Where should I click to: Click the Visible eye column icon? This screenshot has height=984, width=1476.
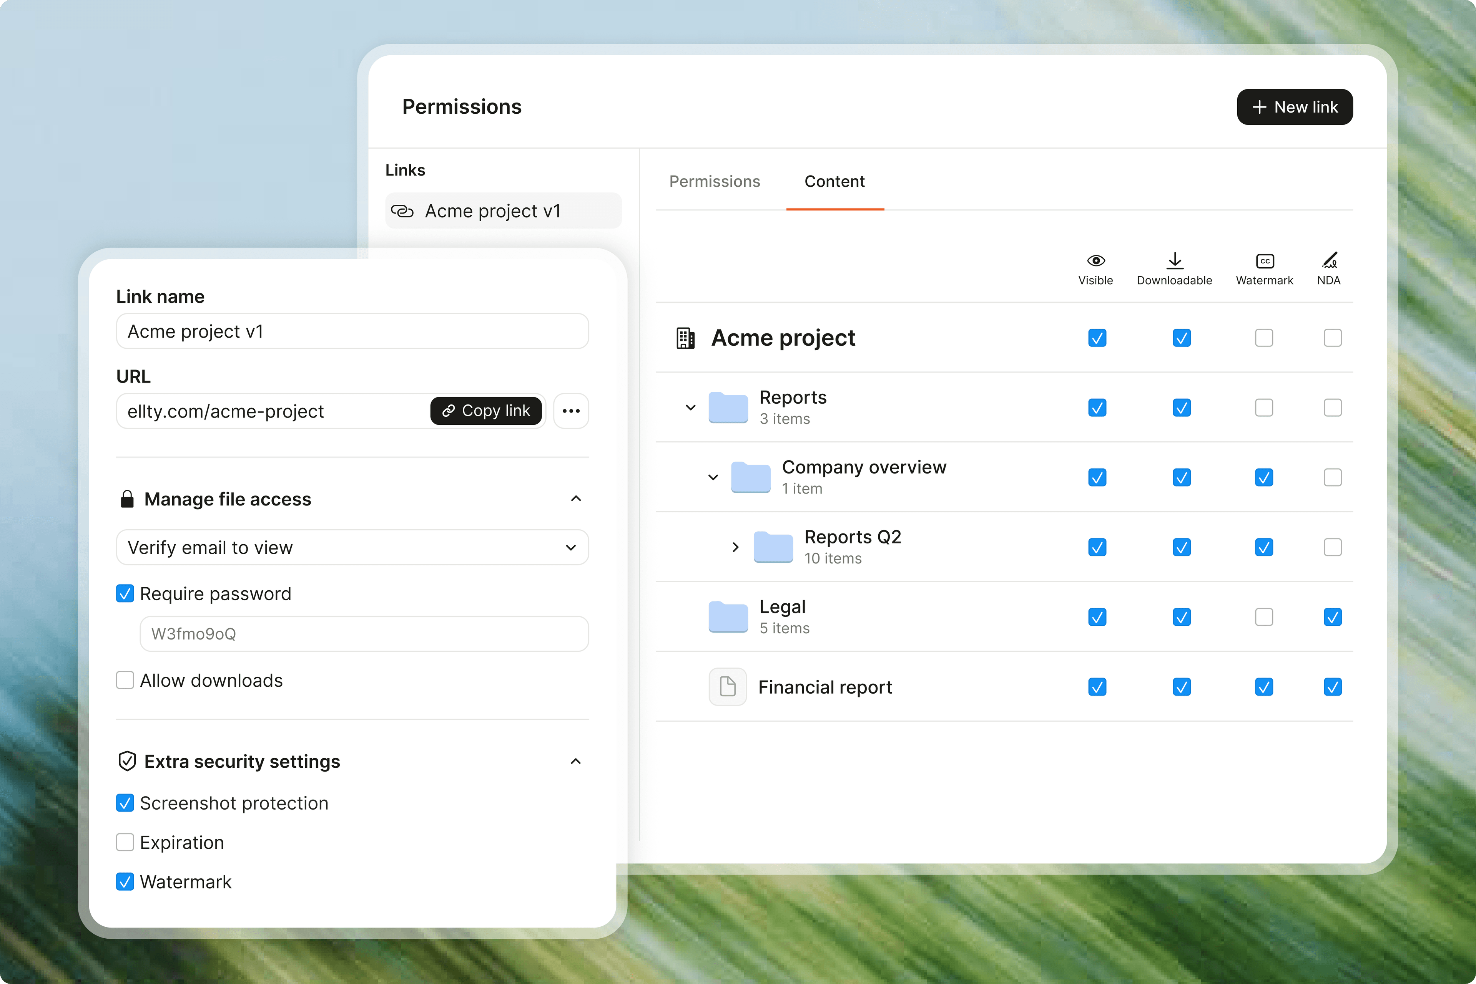1095,260
